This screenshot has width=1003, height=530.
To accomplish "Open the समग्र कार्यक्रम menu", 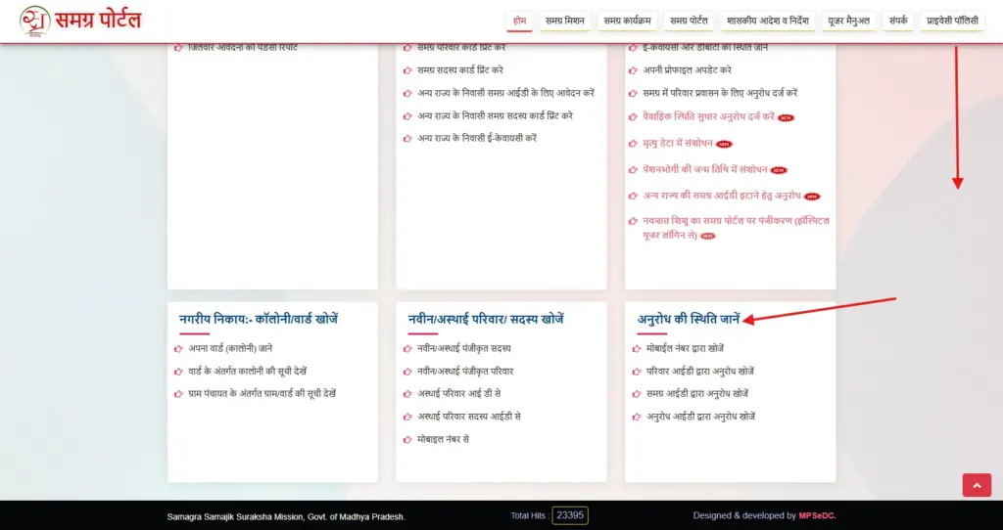I will [x=628, y=21].
